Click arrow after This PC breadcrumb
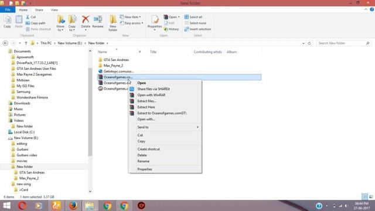Viewport: 375px width, 211px height. coord(54,43)
